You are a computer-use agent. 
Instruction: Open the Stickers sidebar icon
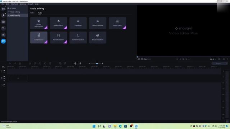pyautogui.click(x=3, y=35)
